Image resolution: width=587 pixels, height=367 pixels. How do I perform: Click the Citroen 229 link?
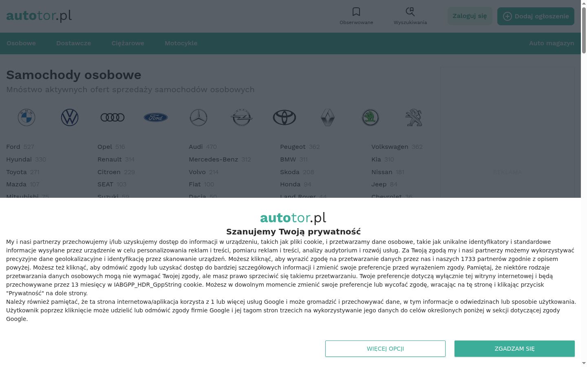116,172
